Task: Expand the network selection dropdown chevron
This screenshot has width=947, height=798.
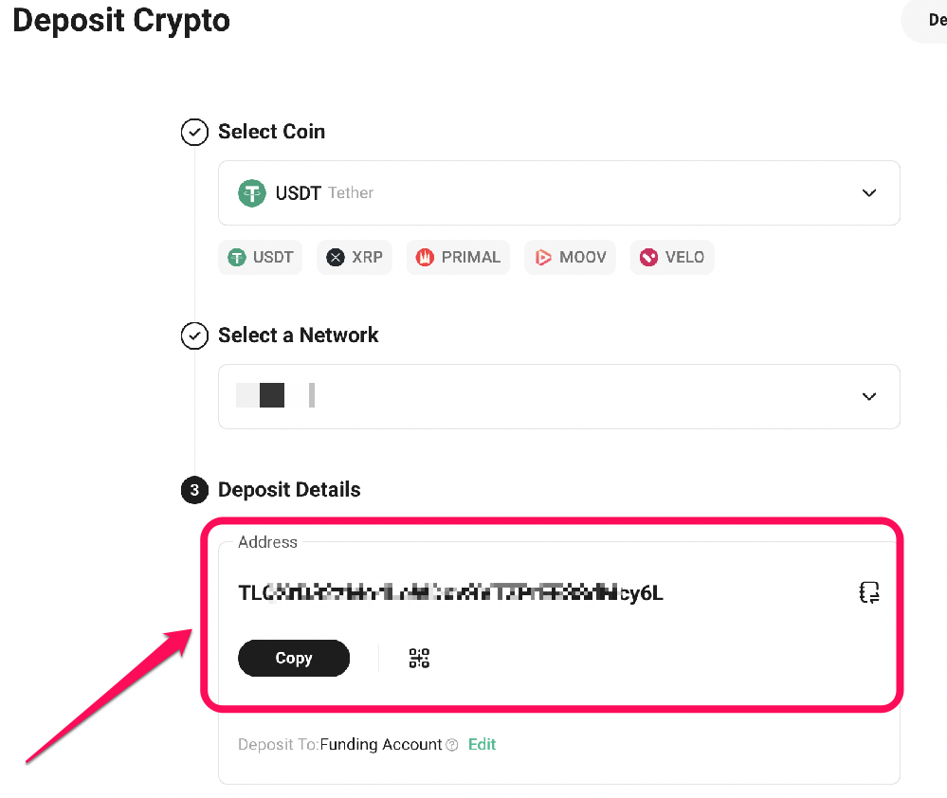Action: [869, 396]
